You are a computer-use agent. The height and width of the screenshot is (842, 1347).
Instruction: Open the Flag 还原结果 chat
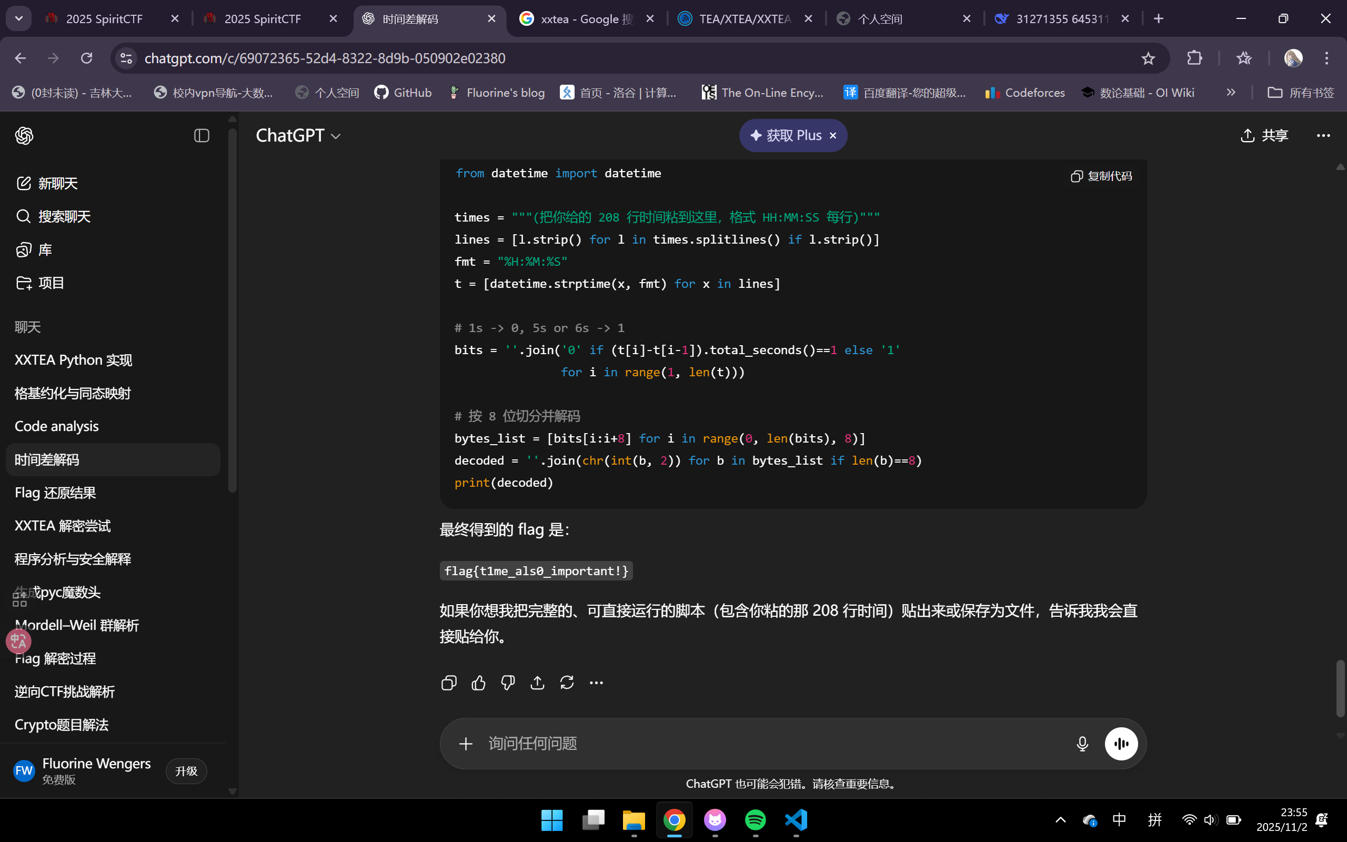[55, 493]
